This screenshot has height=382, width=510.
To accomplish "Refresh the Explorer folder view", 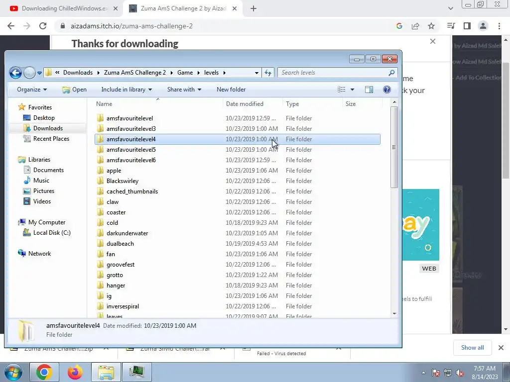I will click(x=268, y=73).
